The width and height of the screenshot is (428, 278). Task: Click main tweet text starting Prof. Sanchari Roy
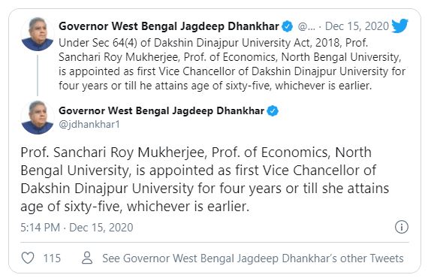(205, 179)
